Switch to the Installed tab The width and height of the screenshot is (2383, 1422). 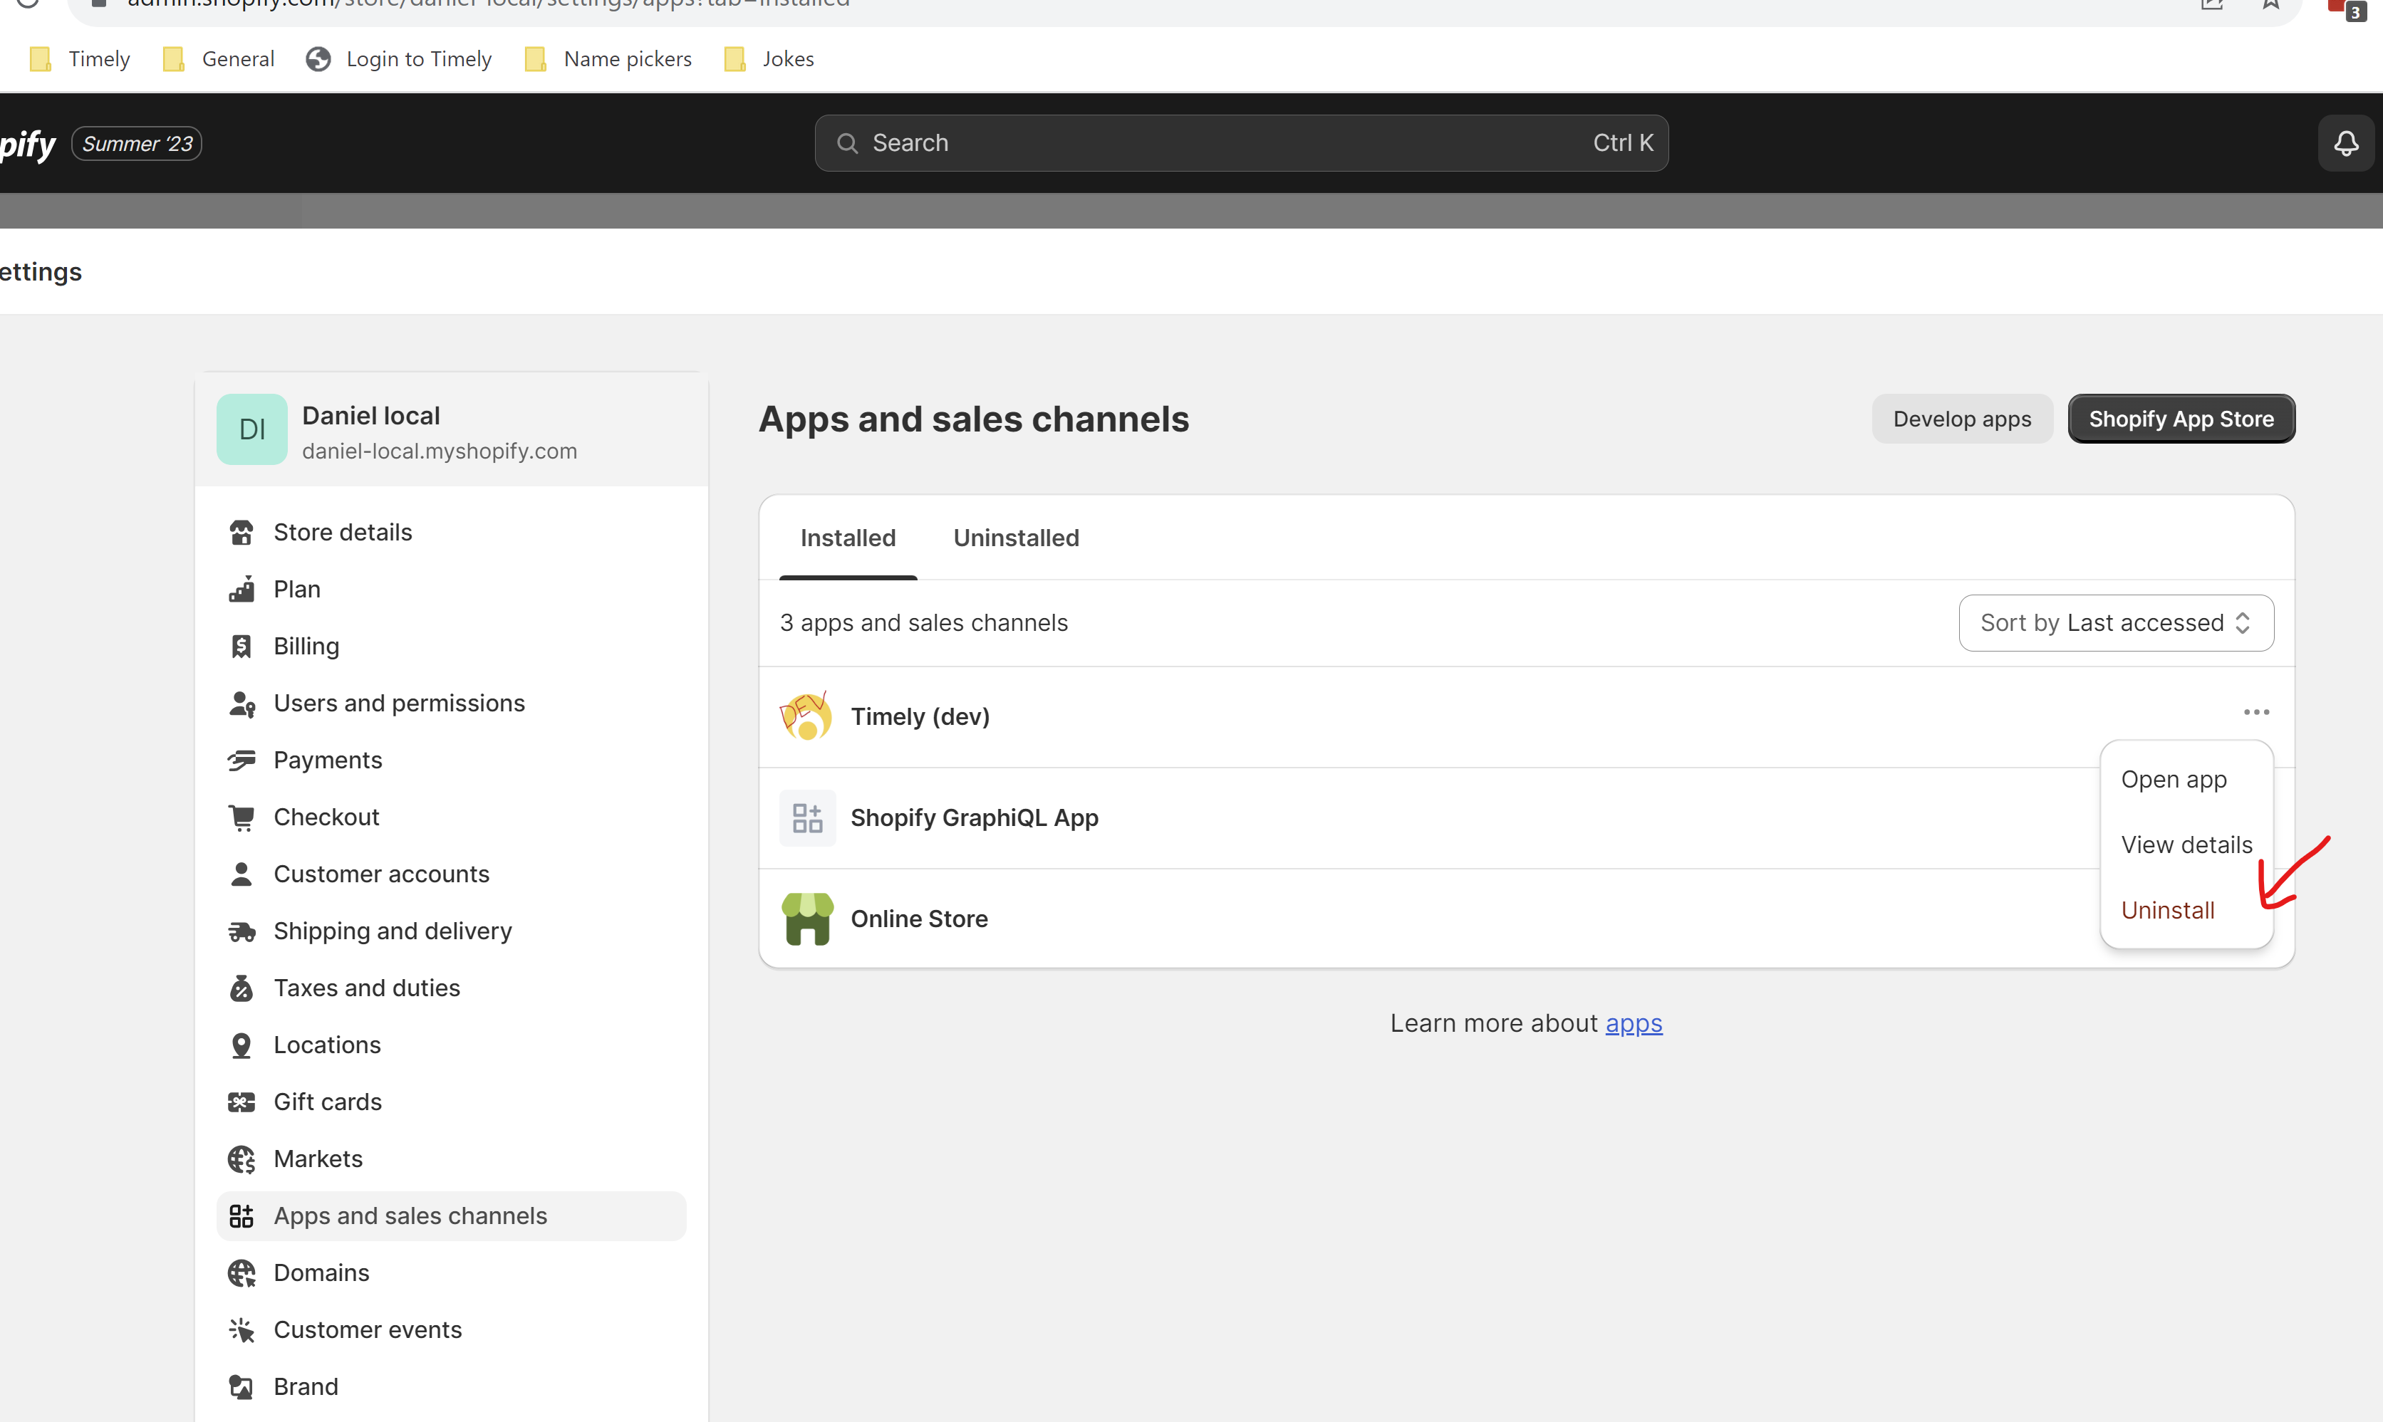tap(848, 538)
